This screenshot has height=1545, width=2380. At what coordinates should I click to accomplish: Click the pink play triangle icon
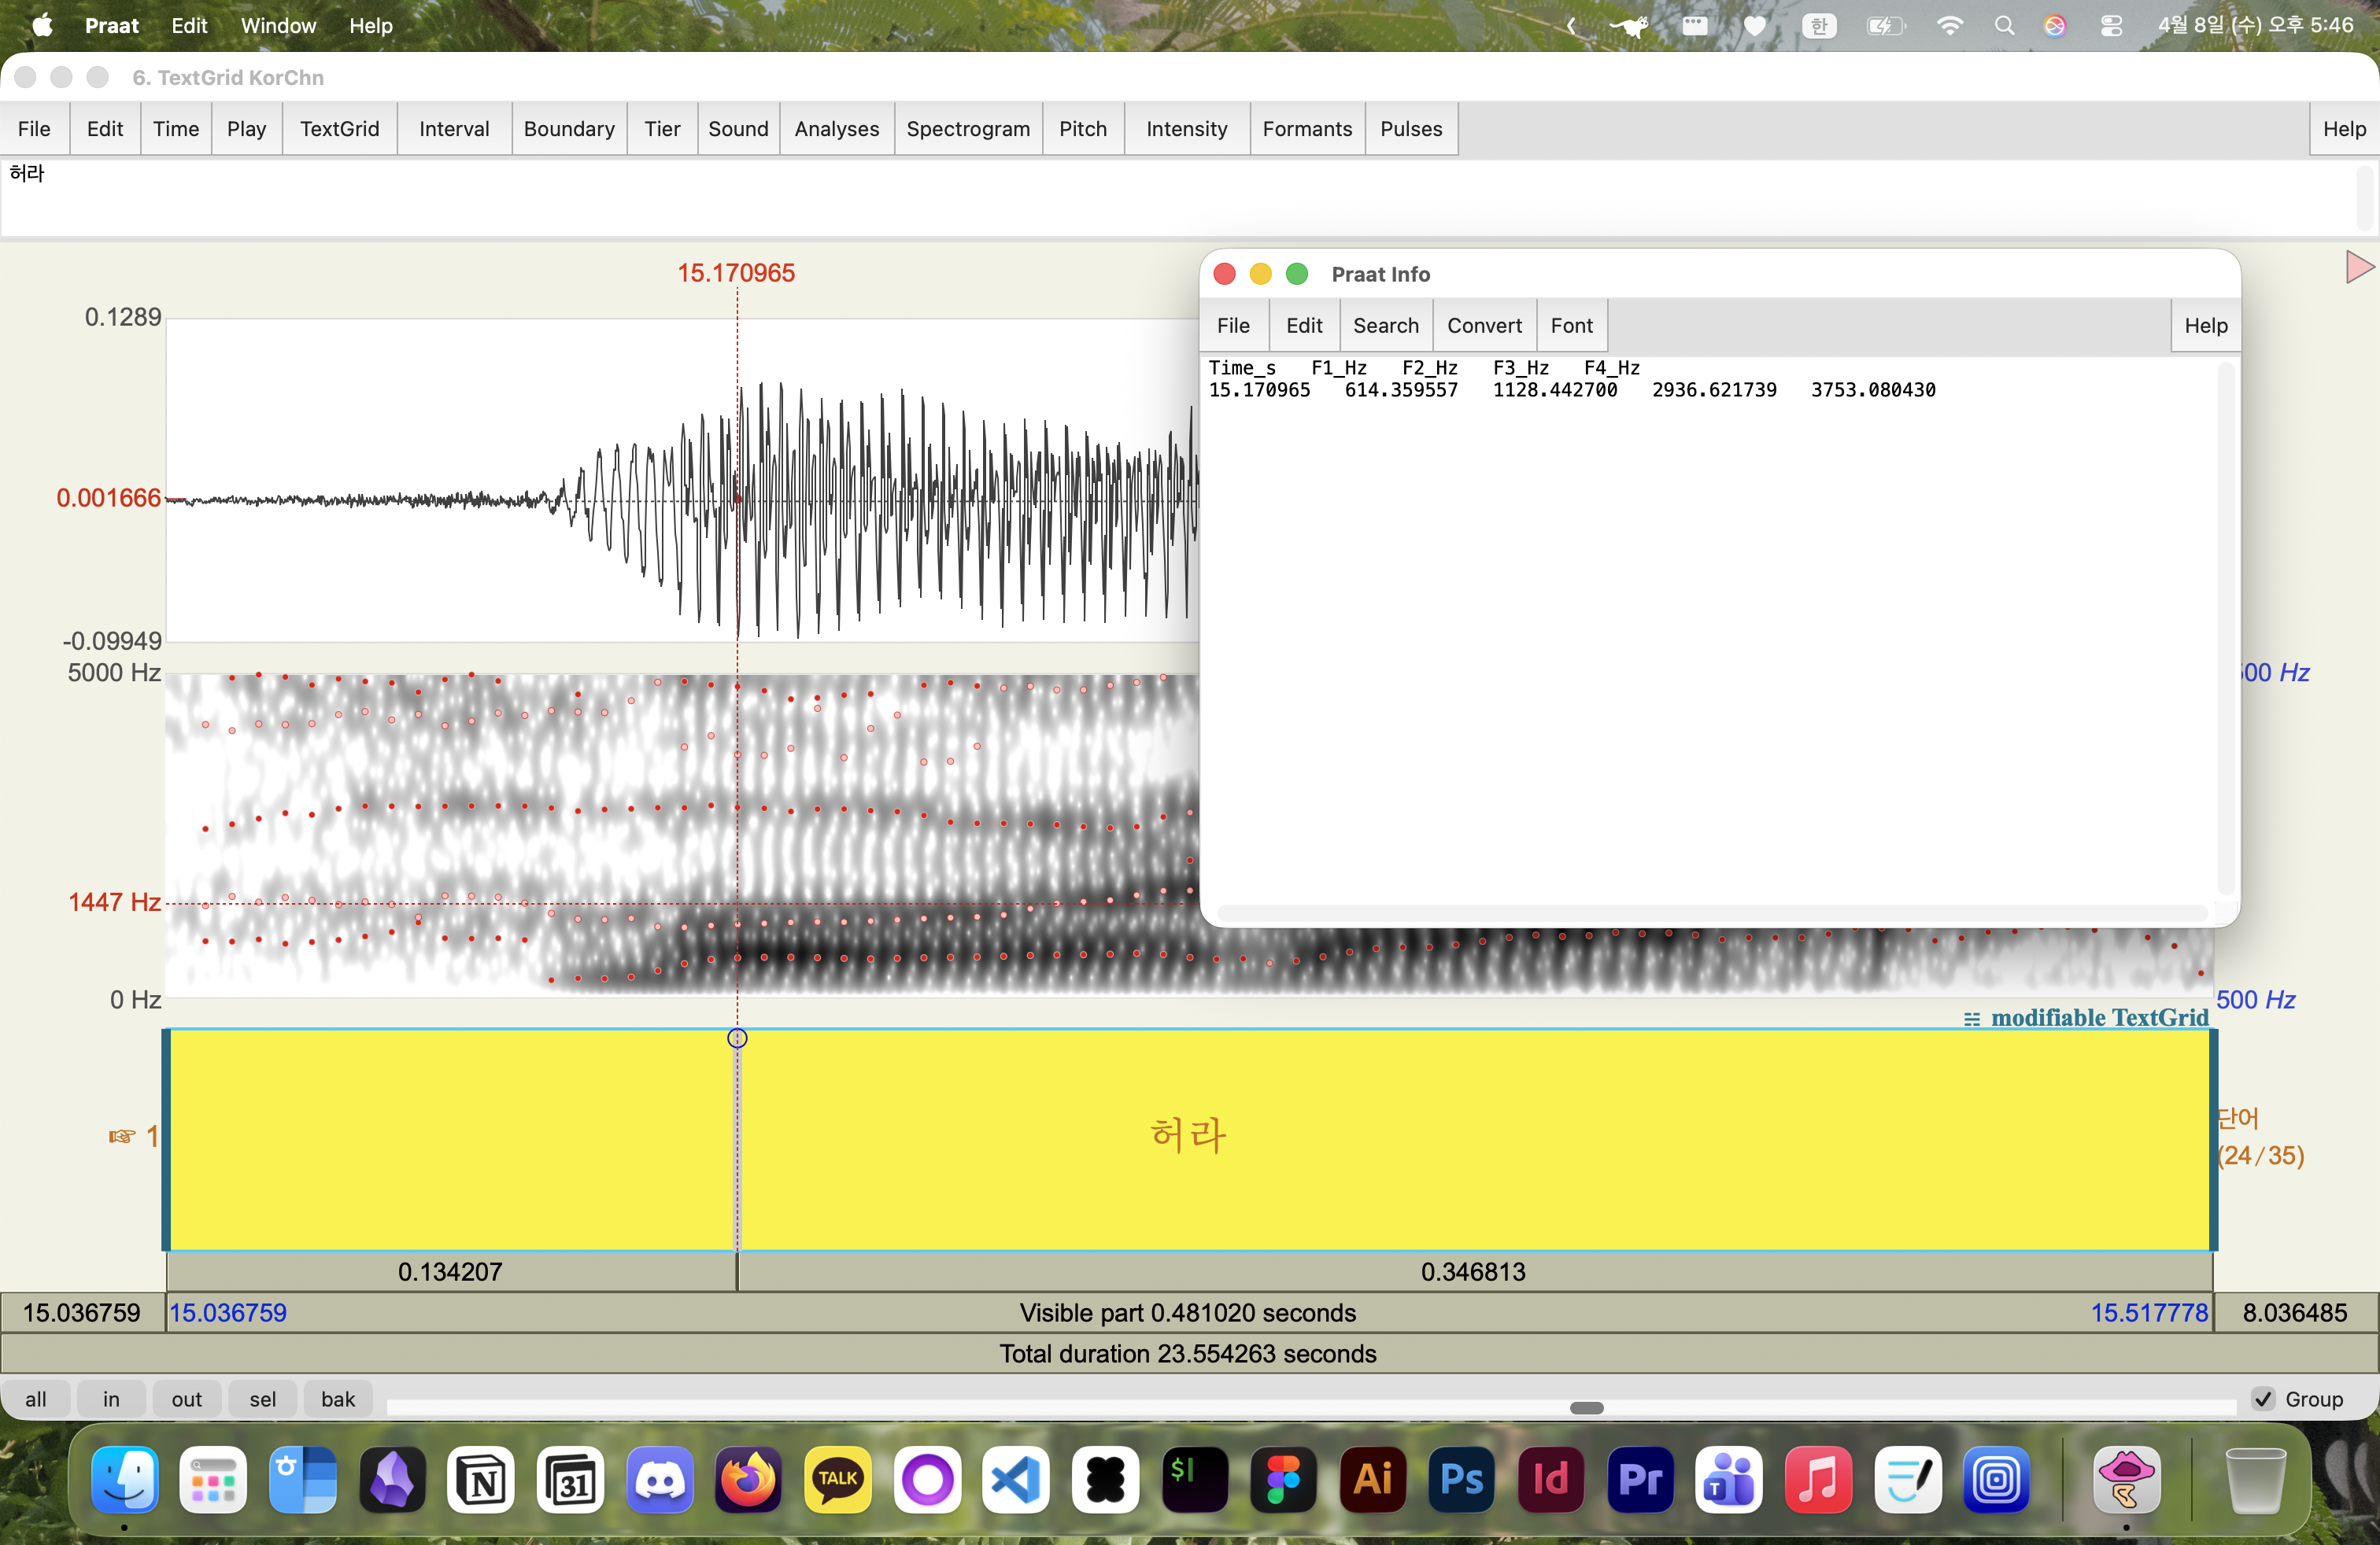pos(2359,267)
